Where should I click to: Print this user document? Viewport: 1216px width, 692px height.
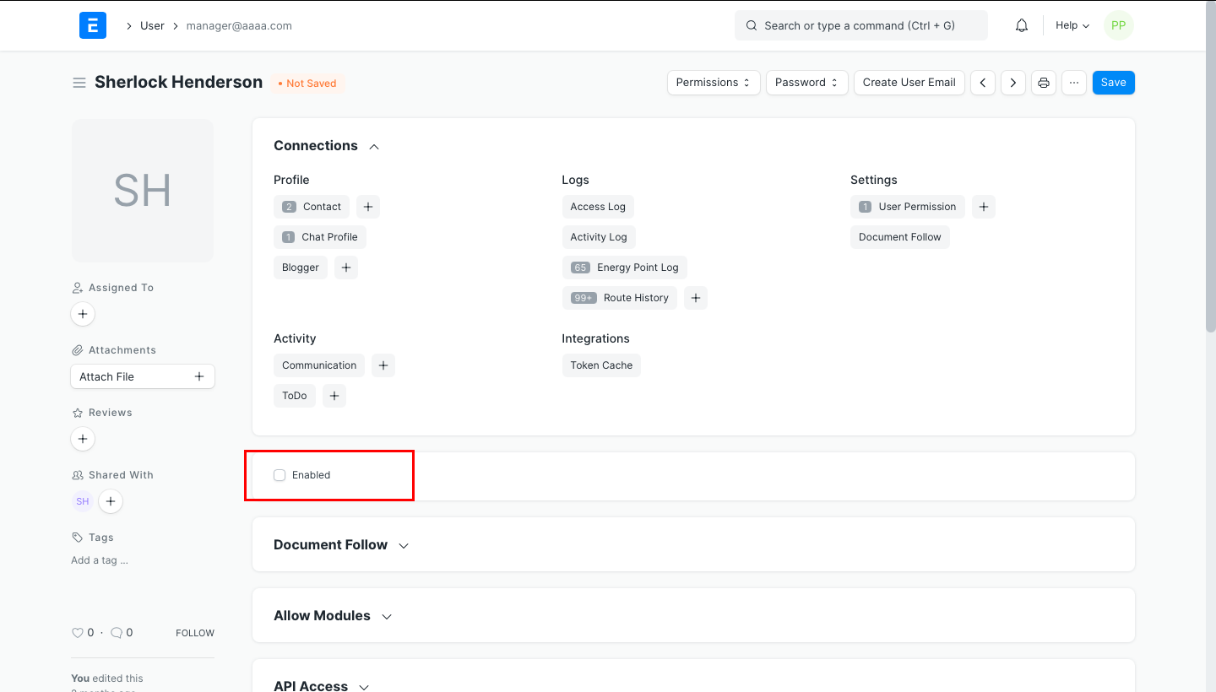1044,83
